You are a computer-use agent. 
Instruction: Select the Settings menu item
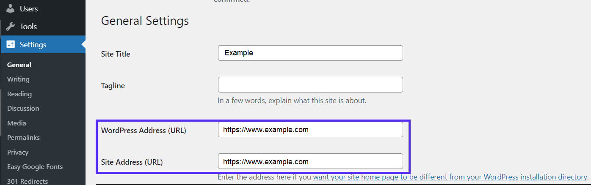(x=33, y=44)
